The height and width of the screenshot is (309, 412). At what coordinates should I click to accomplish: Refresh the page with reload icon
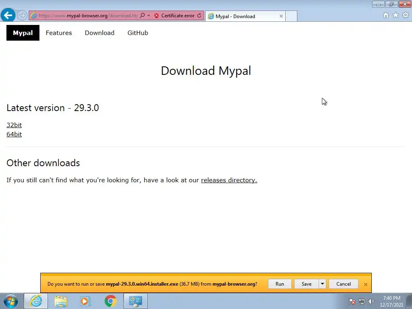(x=200, y=16)
